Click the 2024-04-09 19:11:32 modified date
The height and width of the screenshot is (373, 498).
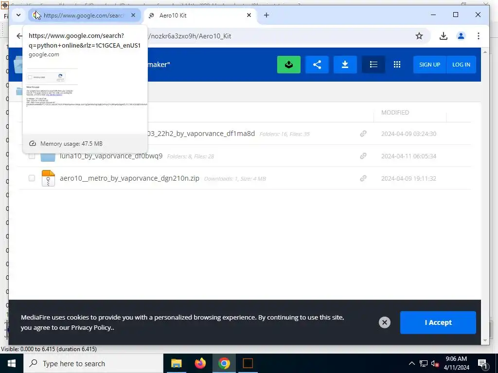[x=409, y=179]
